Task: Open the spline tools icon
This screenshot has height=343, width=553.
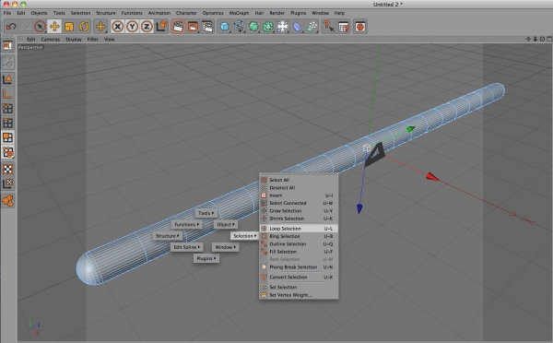Action: (x=239, y=27)
